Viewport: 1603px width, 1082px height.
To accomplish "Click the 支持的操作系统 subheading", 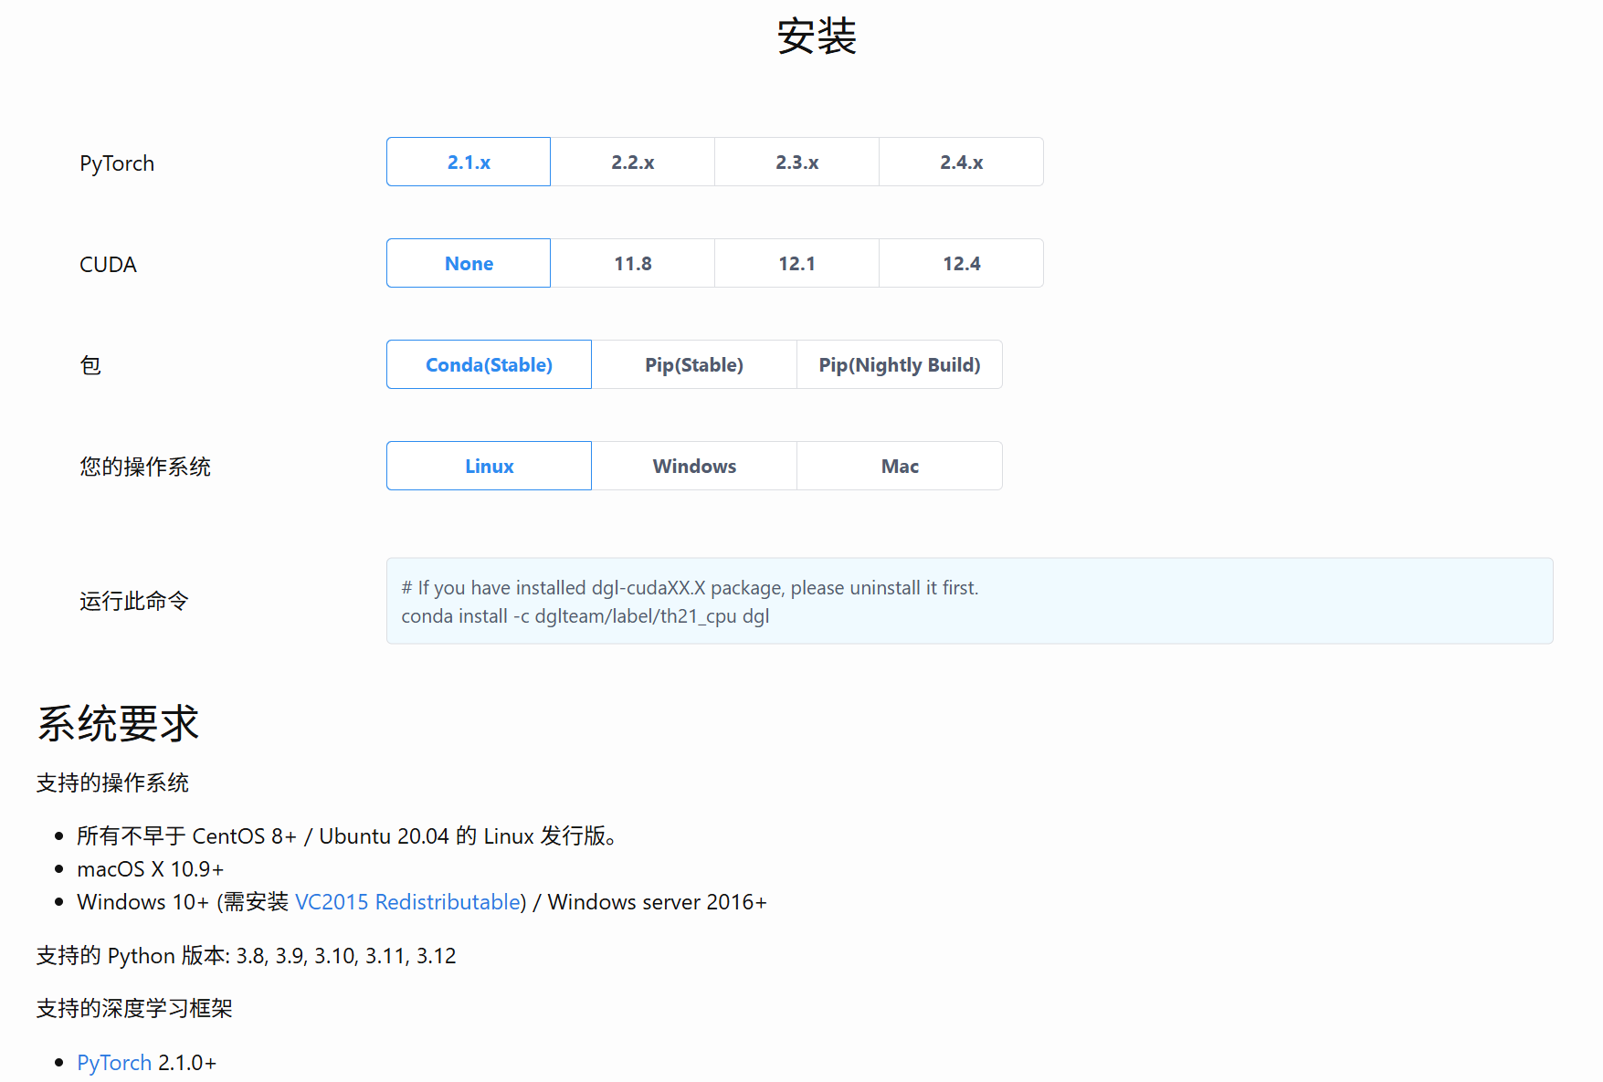I will click(x=112, y=783).
